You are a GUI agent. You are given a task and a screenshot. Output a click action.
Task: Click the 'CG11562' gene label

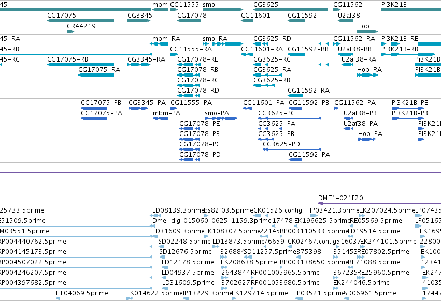[348, 5]
